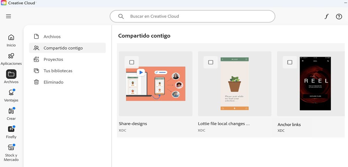This screenshot has width=348, height=167.
Task: Open the Crear tools icon
Action: click(x=11, y=111)
